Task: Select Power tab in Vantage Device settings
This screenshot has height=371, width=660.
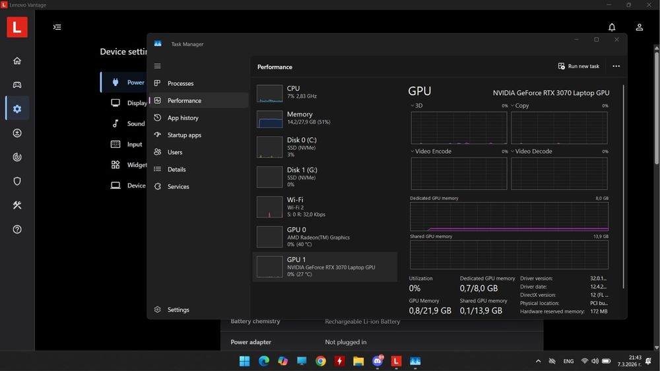Action: [x=124, y=82]
